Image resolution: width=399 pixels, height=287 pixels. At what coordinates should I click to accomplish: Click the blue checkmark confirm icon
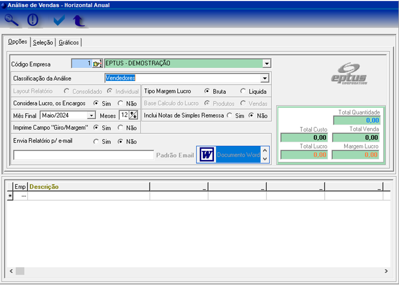click(x=59, y=20)
